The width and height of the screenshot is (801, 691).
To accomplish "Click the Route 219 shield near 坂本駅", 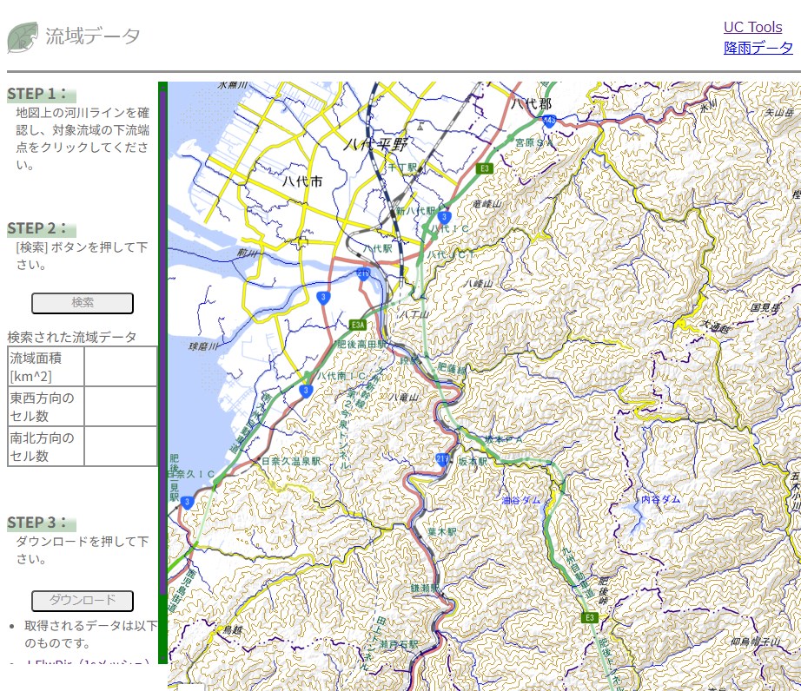I will pos(442,459).
